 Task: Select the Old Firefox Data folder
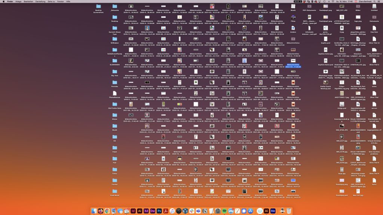(114, 104)
